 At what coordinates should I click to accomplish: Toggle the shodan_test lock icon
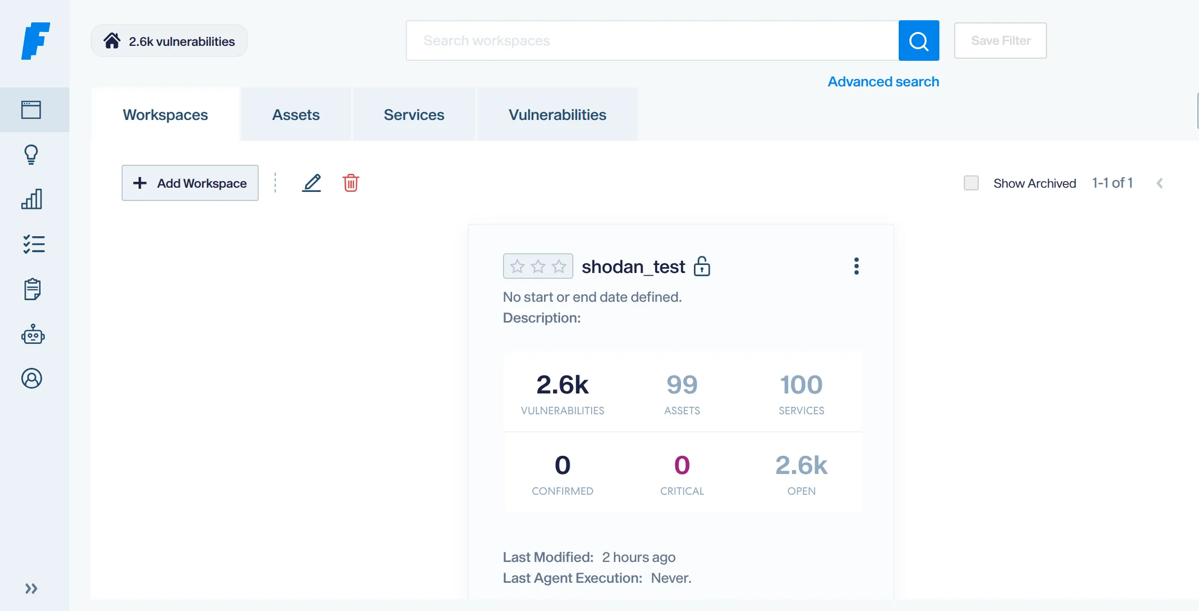tap(702, 266)
